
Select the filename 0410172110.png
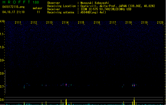click(x=13, y=7)
